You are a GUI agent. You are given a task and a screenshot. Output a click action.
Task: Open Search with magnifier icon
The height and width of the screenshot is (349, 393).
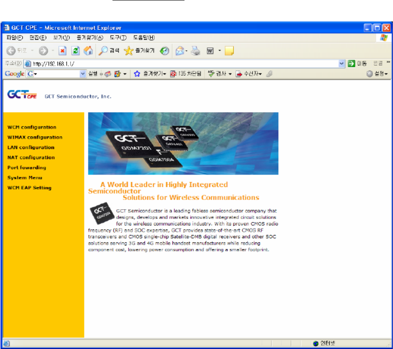[109, 51]
